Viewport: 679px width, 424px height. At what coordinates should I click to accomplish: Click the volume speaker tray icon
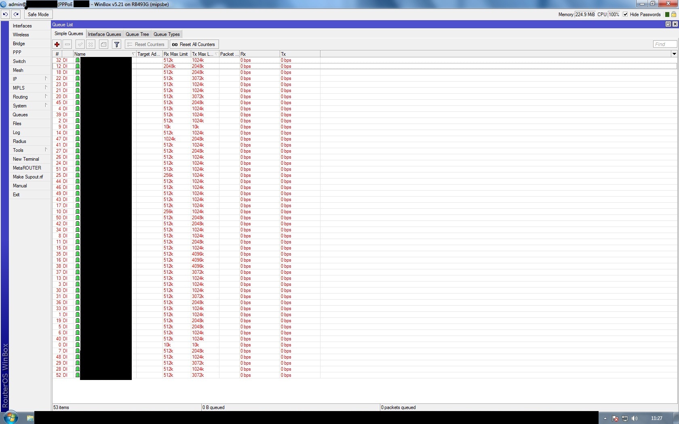tap(635, 418)
